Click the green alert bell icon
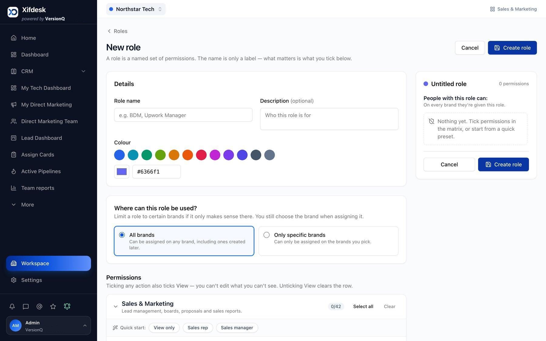This screenshot has height=341, width=546. pos(67,306)
